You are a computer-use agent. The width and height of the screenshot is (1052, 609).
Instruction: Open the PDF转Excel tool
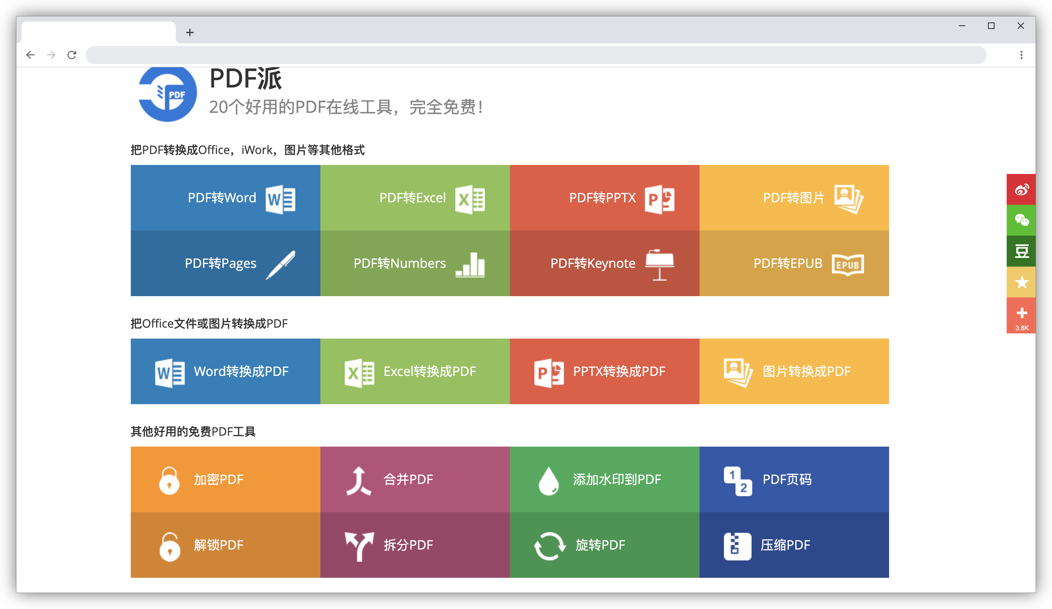tap(415, 197)
